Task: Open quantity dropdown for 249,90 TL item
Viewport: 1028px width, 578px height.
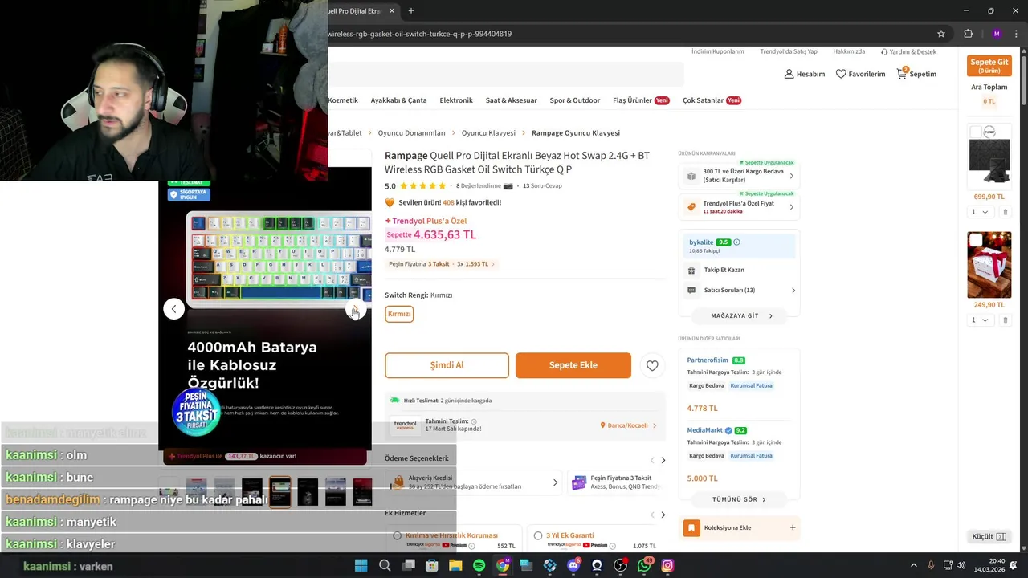Action: [980, 320]
